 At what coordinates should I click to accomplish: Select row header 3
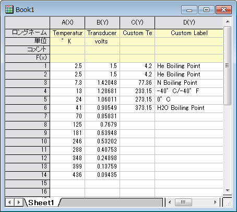click(x=28, y=83)
